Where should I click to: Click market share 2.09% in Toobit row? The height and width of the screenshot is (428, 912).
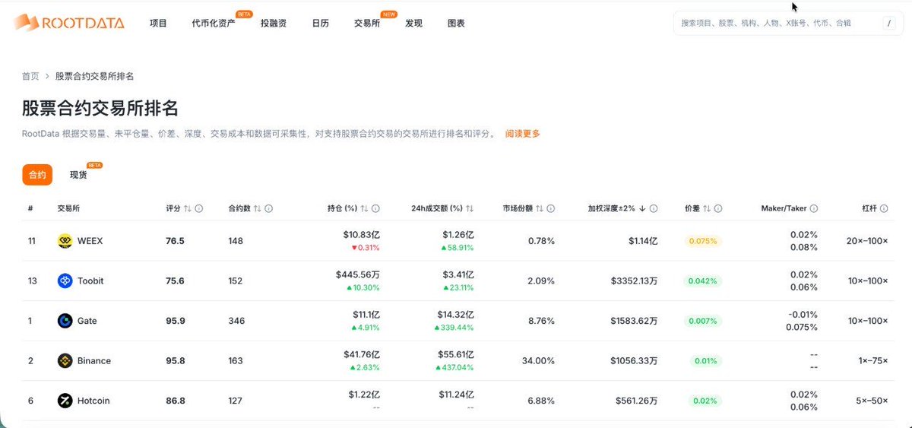point(541,281)
